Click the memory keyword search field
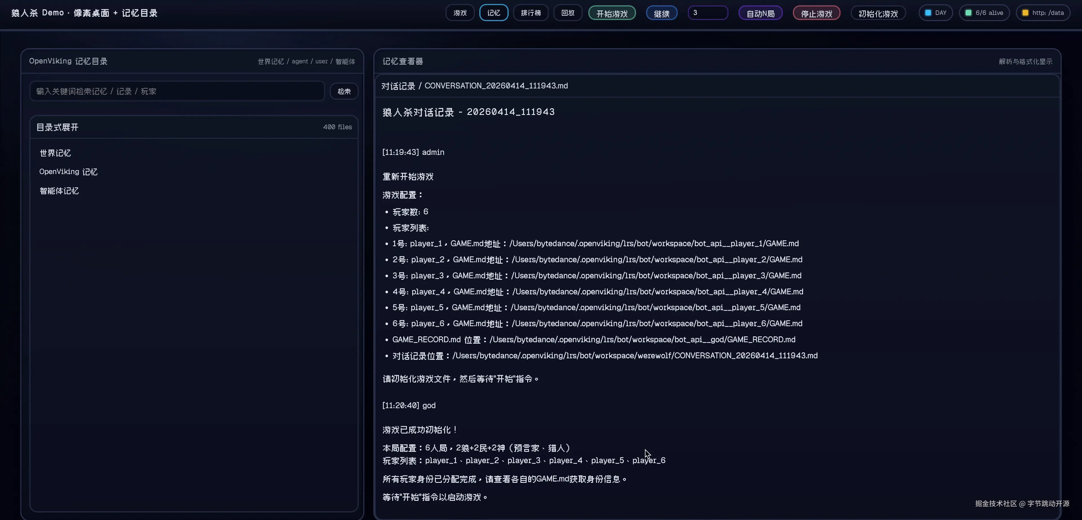Image resolution: width=1082 pixels, height=520 pixels. pos(177,91)
